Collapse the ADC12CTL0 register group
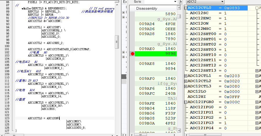Screen dimensions: 261x136 click(x=186, y=8)
